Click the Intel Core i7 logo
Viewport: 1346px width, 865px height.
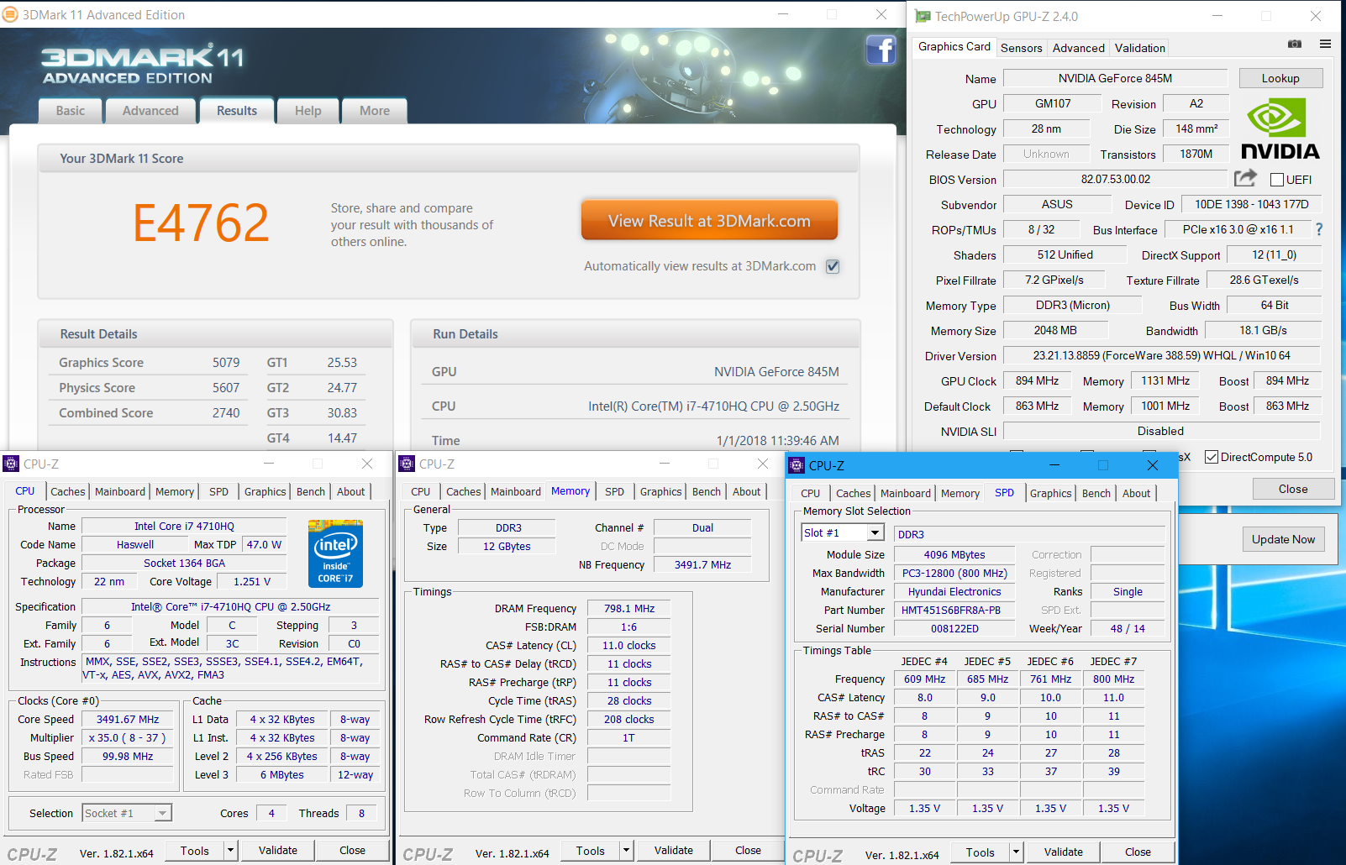[x=335, y=553]
